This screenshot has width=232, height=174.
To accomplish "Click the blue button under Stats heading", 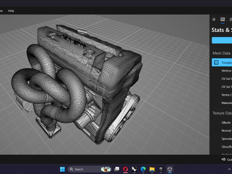I will [222, 40].
